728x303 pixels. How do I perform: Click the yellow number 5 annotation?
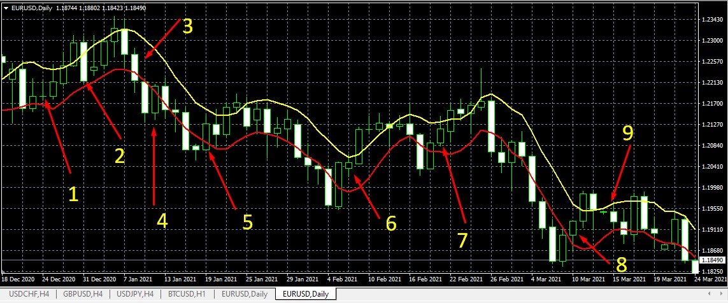[x=248, y=222]
